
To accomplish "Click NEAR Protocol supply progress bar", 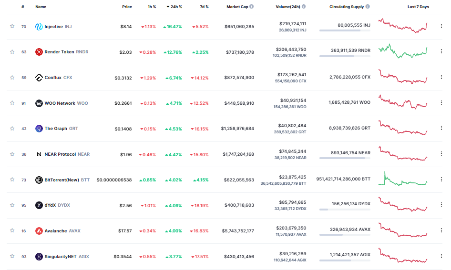I will coord(345,158).
